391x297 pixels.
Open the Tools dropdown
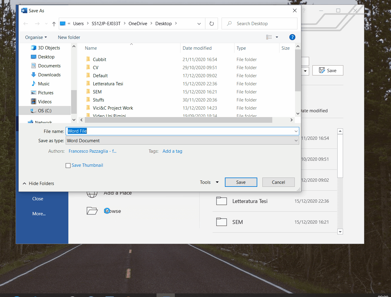tap(209, 182)
